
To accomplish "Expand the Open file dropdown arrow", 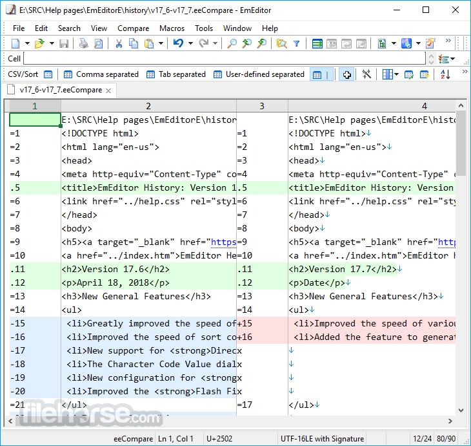I will (52, 44).
